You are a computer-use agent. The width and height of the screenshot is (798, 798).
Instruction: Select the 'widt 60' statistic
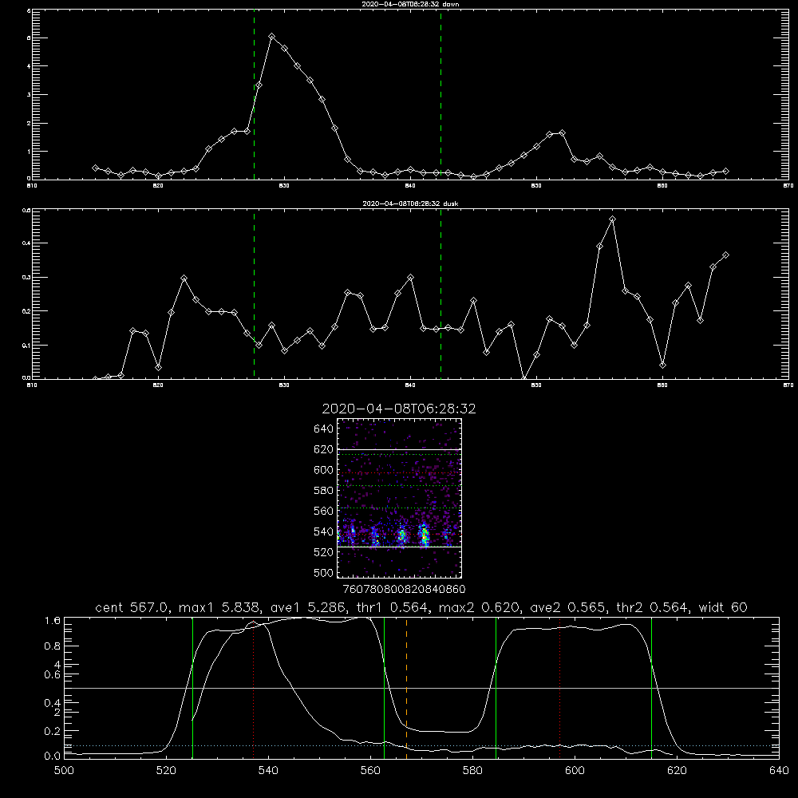point(723,607)
